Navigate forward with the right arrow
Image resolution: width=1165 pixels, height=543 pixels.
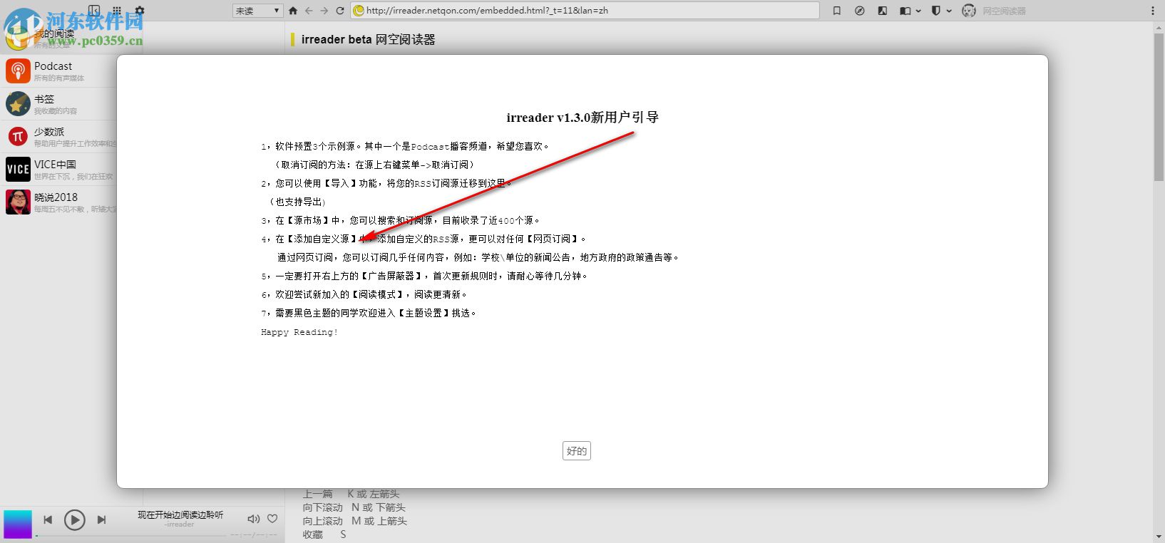[324, 11]
